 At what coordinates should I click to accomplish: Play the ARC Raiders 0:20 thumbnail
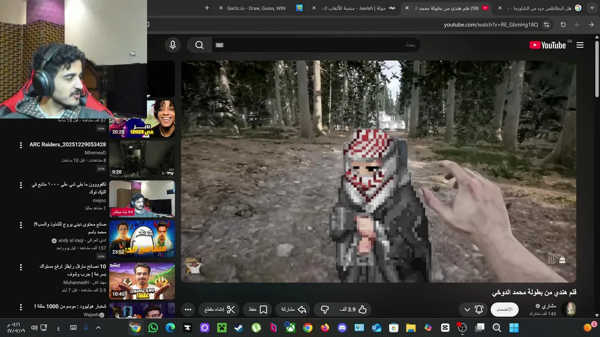142,159
